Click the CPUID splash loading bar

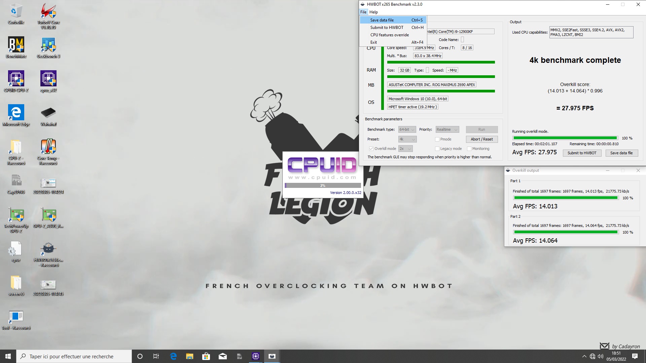coord(323,186)
